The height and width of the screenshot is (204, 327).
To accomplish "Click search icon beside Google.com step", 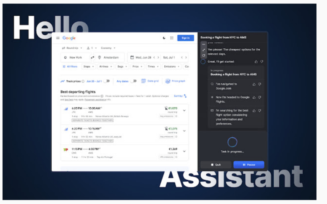I will click(212, 84).
